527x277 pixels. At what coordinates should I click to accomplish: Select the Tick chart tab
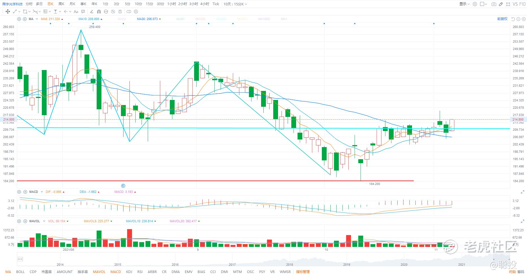click(x=216, y=4)
